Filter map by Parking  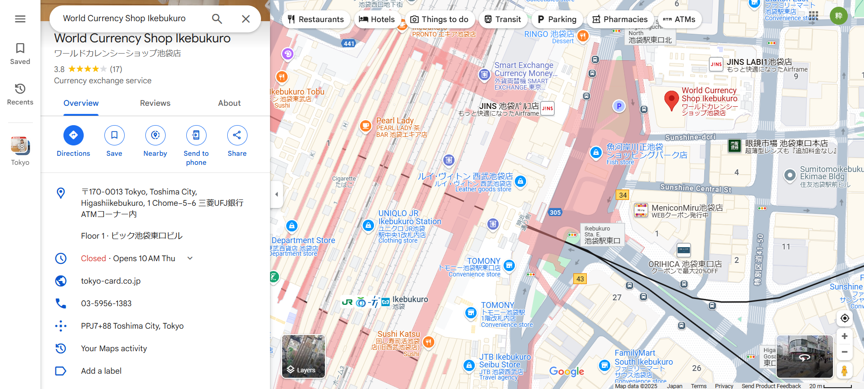point(557,19)
